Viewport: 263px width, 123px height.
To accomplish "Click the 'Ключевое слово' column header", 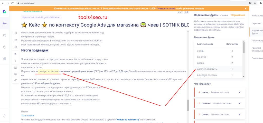I will pyautogui.click(x=205, y=44).
